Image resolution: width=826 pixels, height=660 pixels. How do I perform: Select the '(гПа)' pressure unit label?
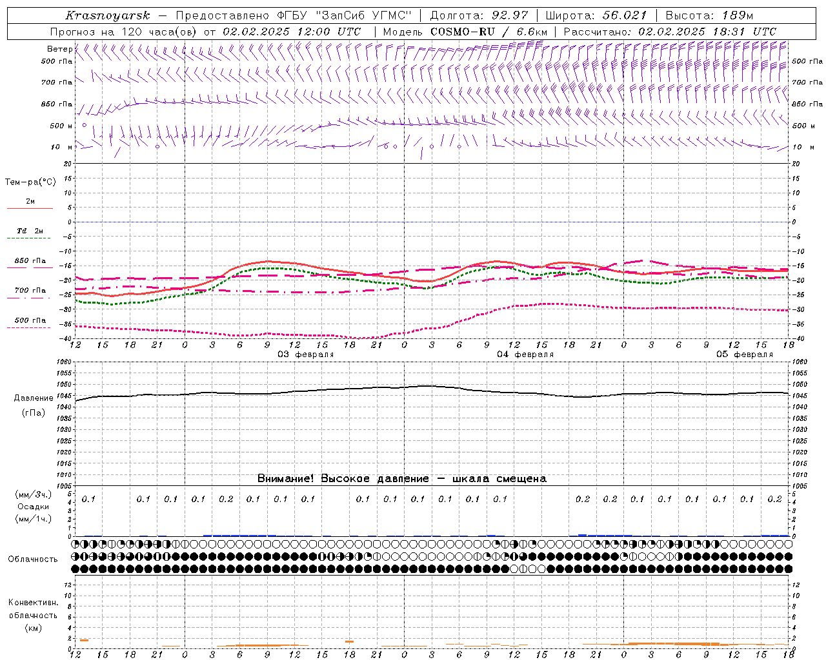tap(34, 413)
